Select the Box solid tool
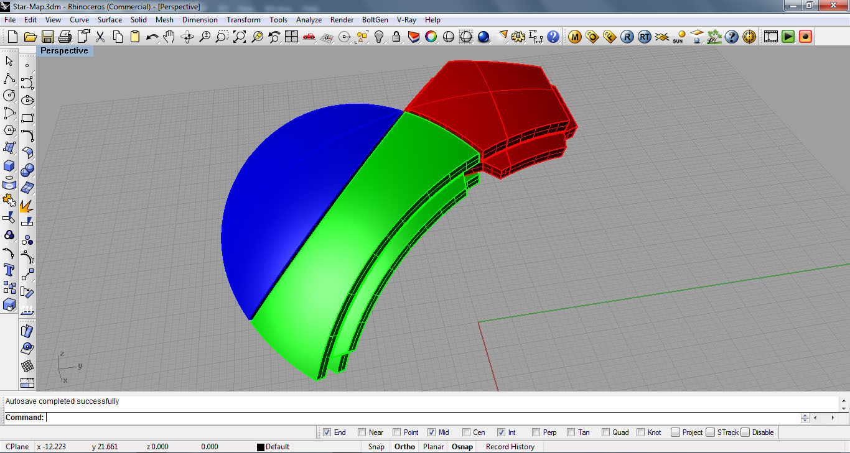 9,165
